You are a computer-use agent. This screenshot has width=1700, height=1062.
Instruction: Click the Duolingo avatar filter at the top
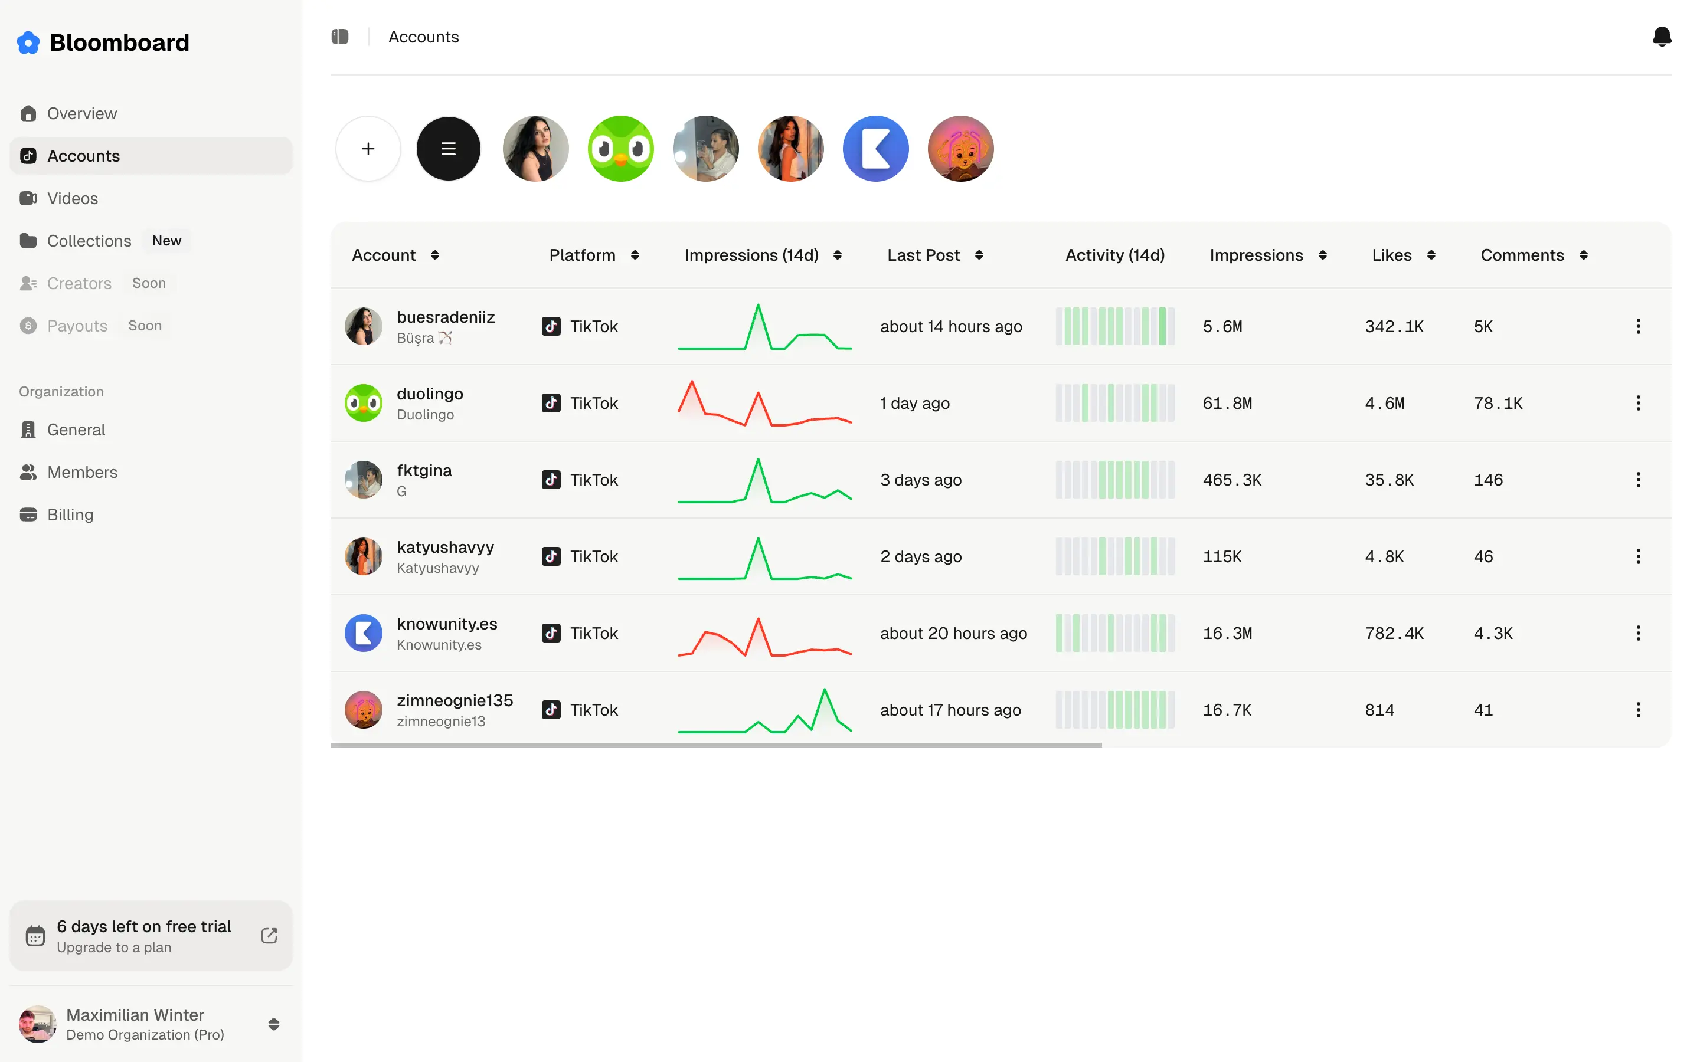(620, 148)
